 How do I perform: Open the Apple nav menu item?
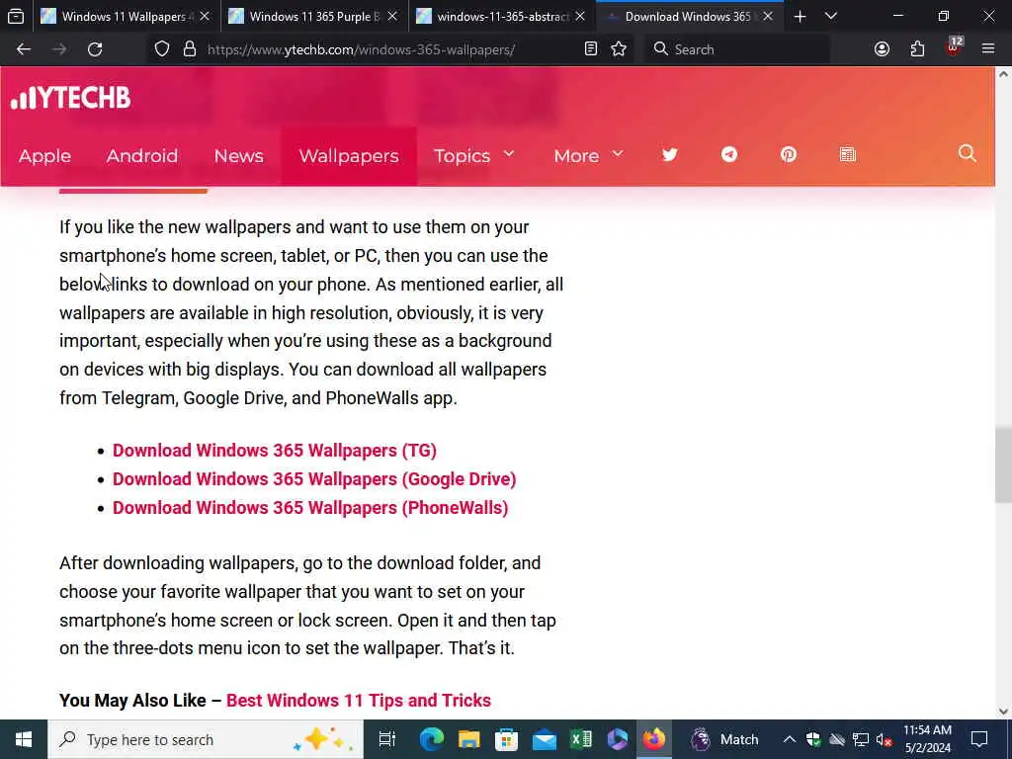coord(44,156)
